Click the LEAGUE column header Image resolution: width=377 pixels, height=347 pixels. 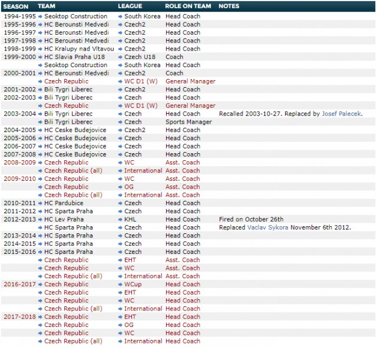click(x=130, y=6)
